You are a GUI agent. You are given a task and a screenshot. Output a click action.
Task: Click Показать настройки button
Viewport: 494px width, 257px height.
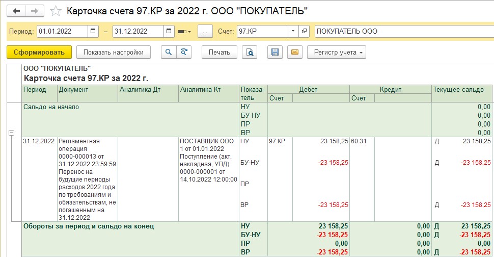coord(114,53)
